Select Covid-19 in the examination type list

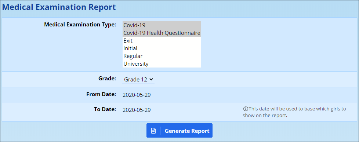(162, 25)
